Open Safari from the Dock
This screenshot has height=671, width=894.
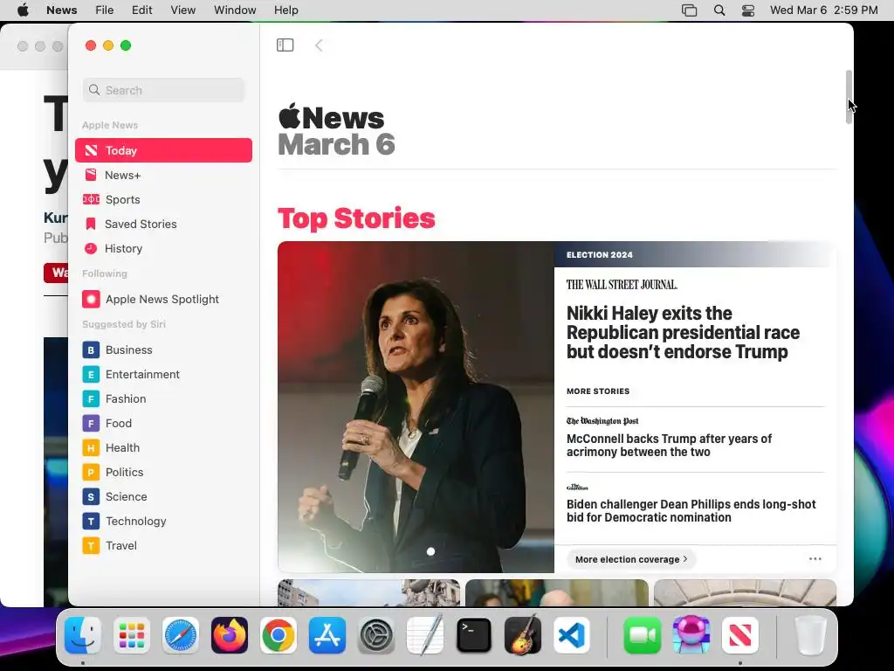point(181,635)
